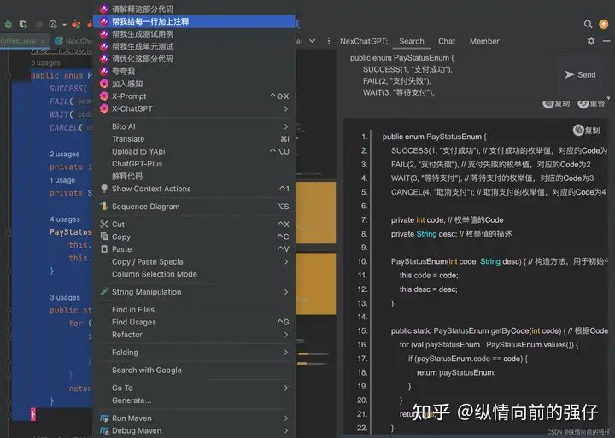Click the lightbulb Show Context Actions icon
This screenshot has height=438, width=615.
[104, 189]
